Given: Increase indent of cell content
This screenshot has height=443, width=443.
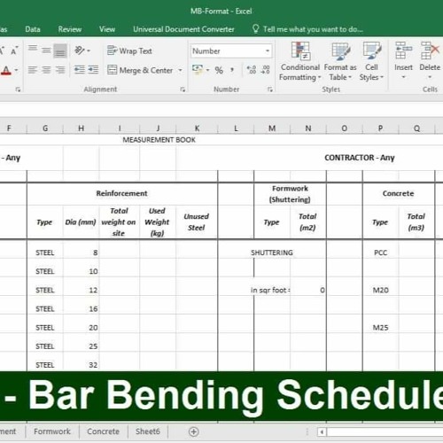Looking at the screenshot, I should click(93, 70).
